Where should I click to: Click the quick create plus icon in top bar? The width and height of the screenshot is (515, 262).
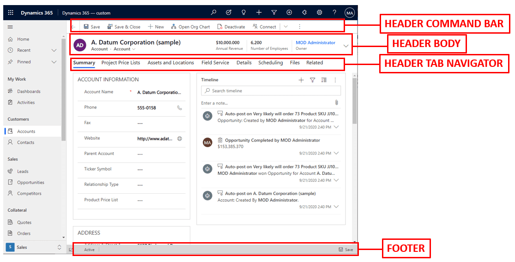[259, 12]
